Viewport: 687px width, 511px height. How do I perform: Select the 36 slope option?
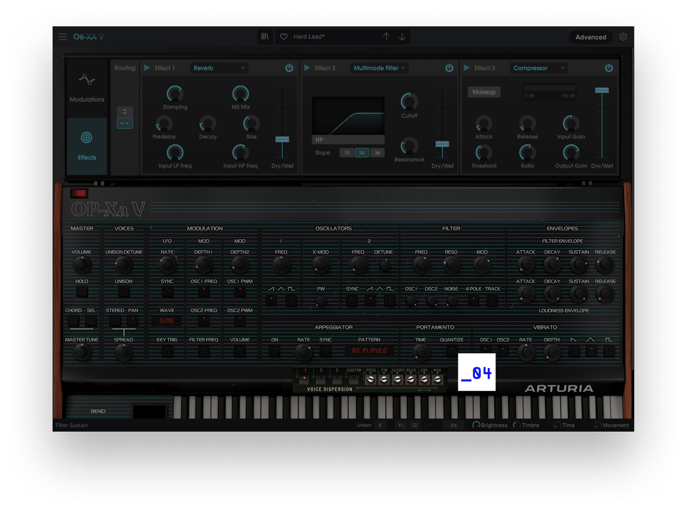click(x=377, y=153)
